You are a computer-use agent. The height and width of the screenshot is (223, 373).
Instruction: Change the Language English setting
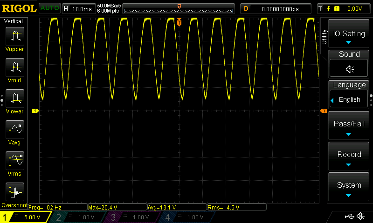pos(349,99)
